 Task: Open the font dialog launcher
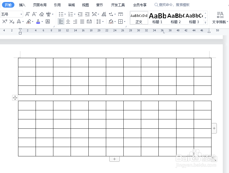coord(54,27)
